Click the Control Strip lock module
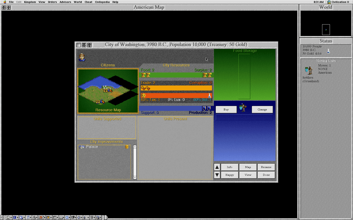 (x=34, y=218)
